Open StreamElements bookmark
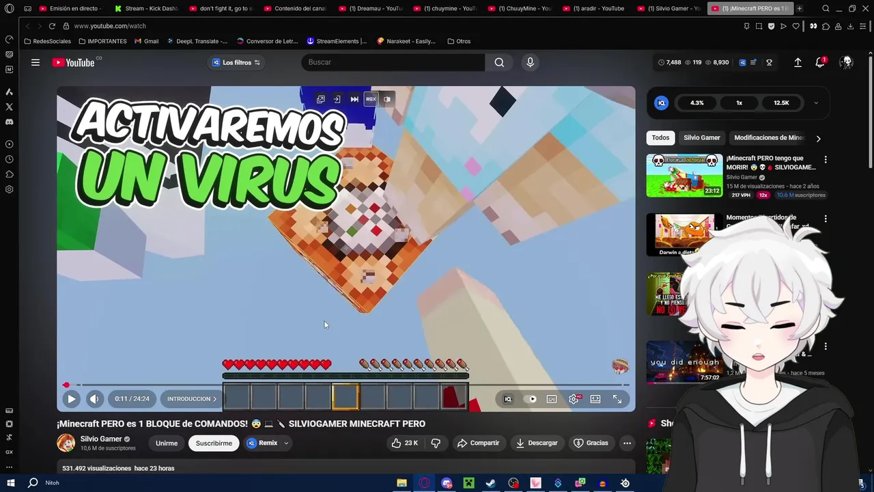The height and width of the screenshot is (492, 874). [x=337, y=41]
